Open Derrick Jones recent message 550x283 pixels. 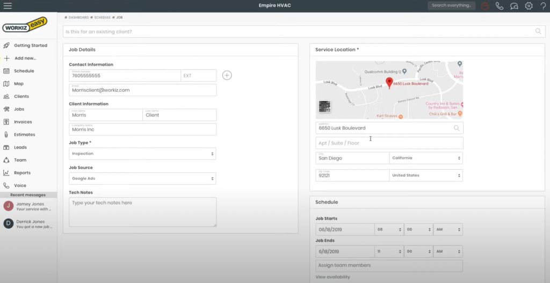coord(28,224)
